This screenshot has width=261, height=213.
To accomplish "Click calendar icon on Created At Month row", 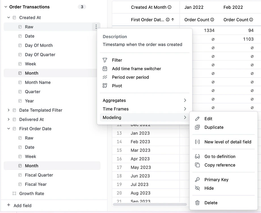I will point(20,73).
